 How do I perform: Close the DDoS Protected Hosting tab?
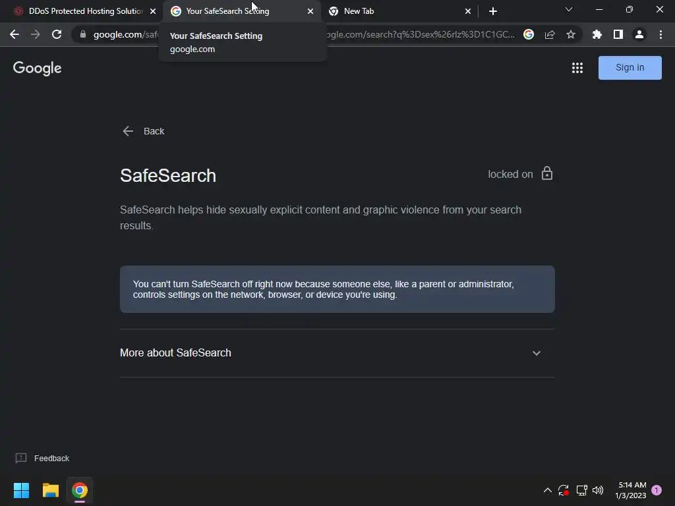(153, 11)
